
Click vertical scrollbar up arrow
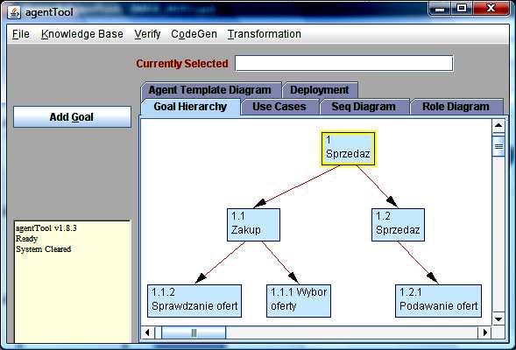pos(498,125)
